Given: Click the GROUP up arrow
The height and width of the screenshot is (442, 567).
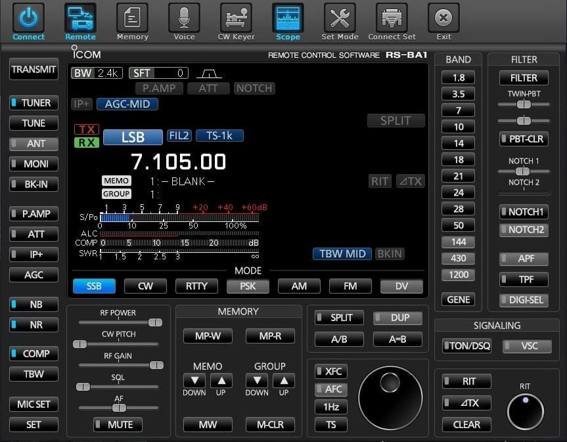Looking at the screenshot, I should coord(284,380).
